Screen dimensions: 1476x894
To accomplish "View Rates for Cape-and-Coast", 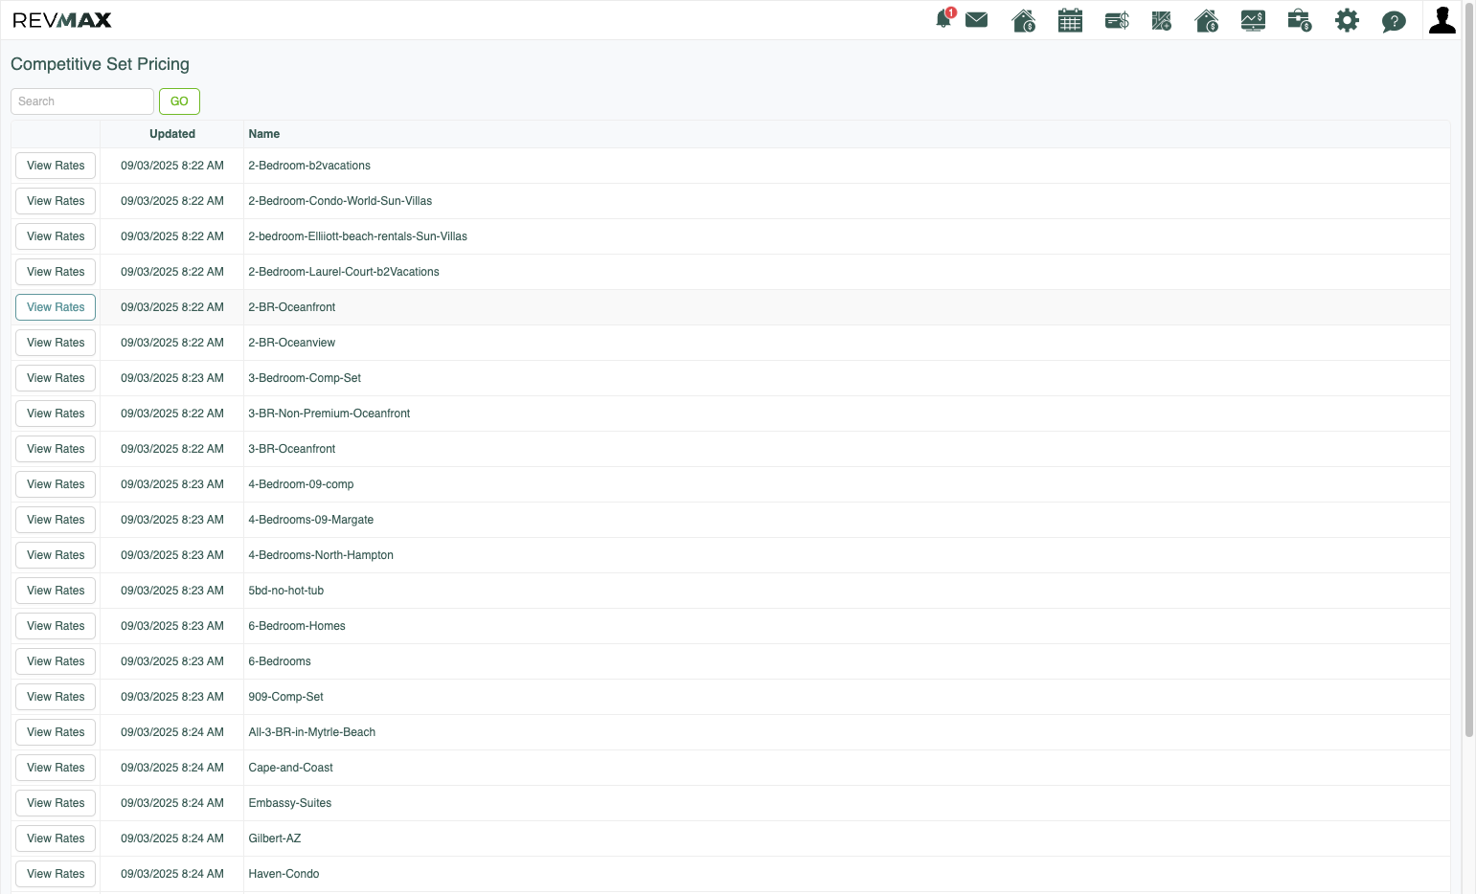I will 56,768.
